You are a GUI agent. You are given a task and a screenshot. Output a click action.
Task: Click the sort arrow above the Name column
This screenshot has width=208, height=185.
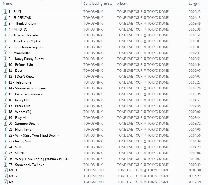point(41,1)
